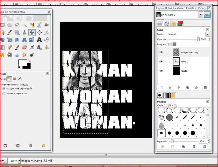Choose the Pencil tool
This screenshot has height=167, width=218.
pos(9,47)
